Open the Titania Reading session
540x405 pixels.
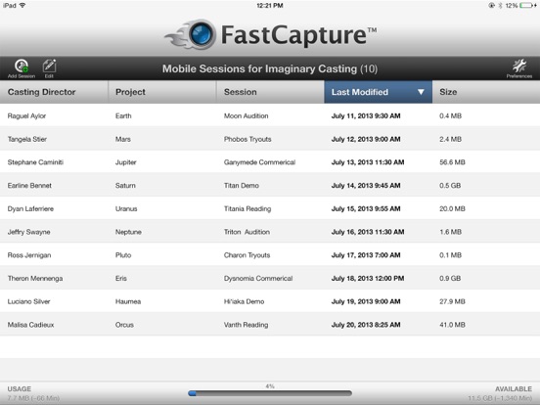click(x=247, y=208)
